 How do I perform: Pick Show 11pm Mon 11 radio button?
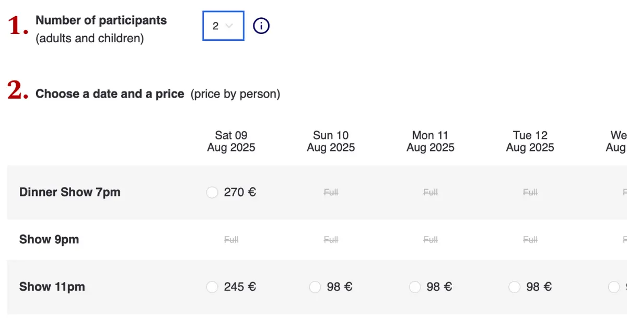(x=414, y=287)
